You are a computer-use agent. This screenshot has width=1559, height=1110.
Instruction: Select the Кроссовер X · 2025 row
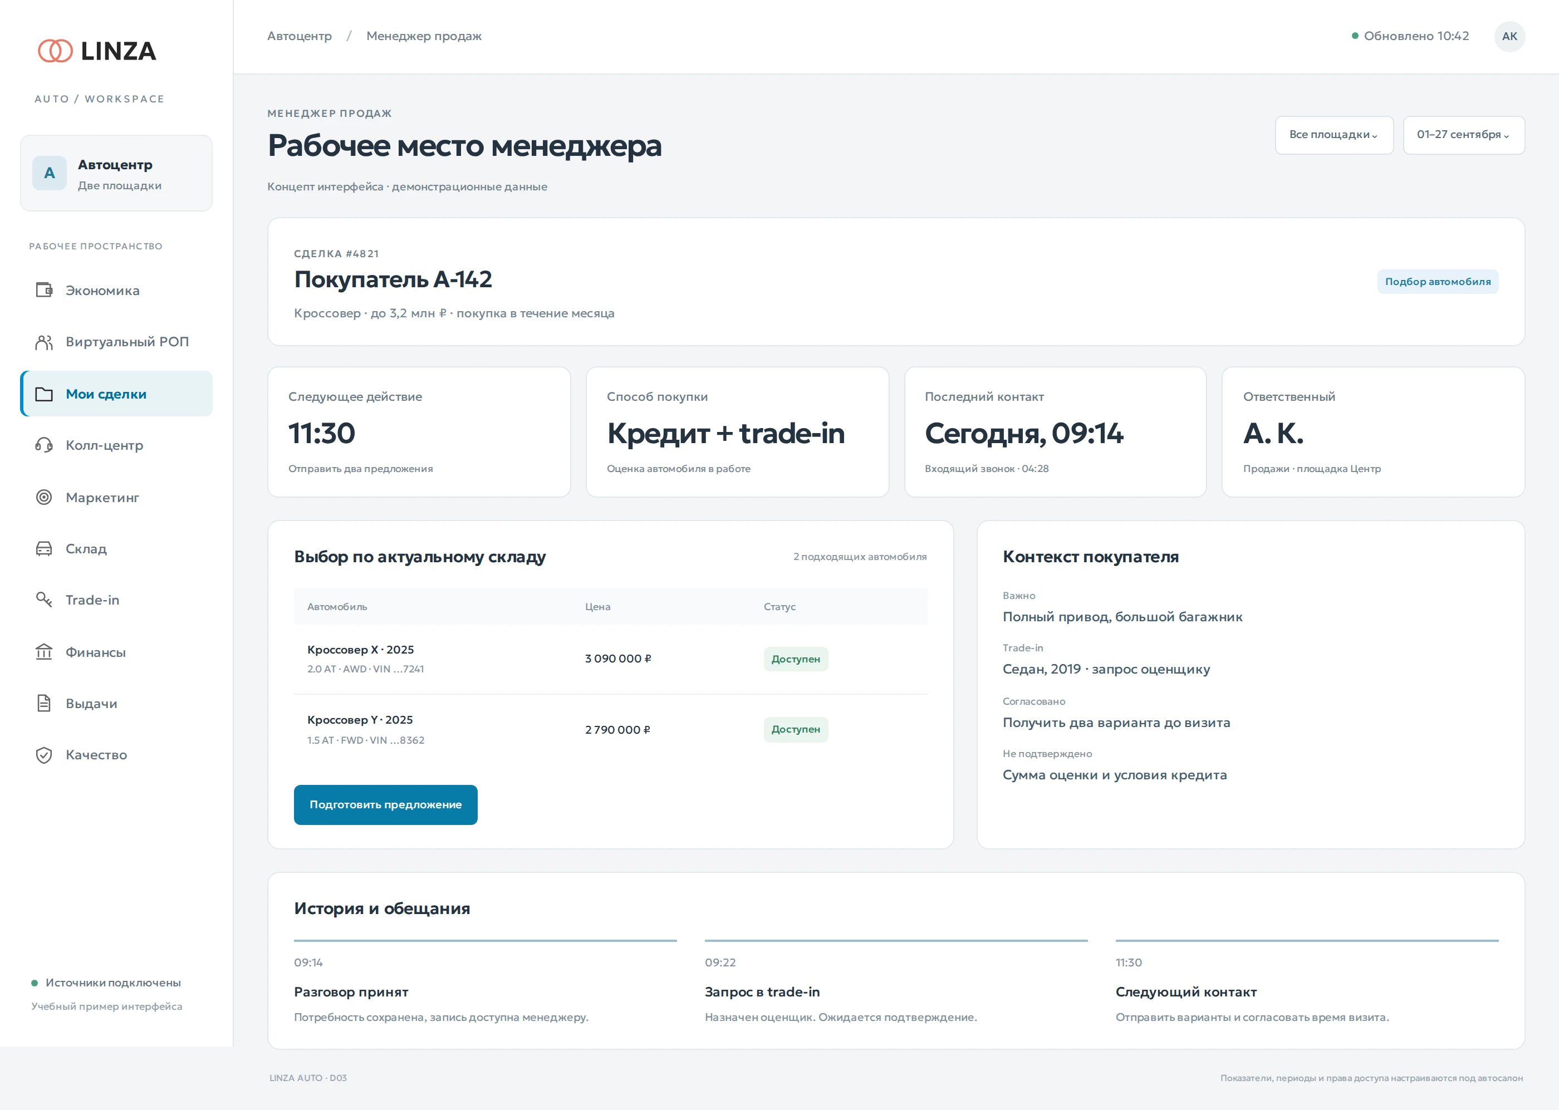[610, 659]
